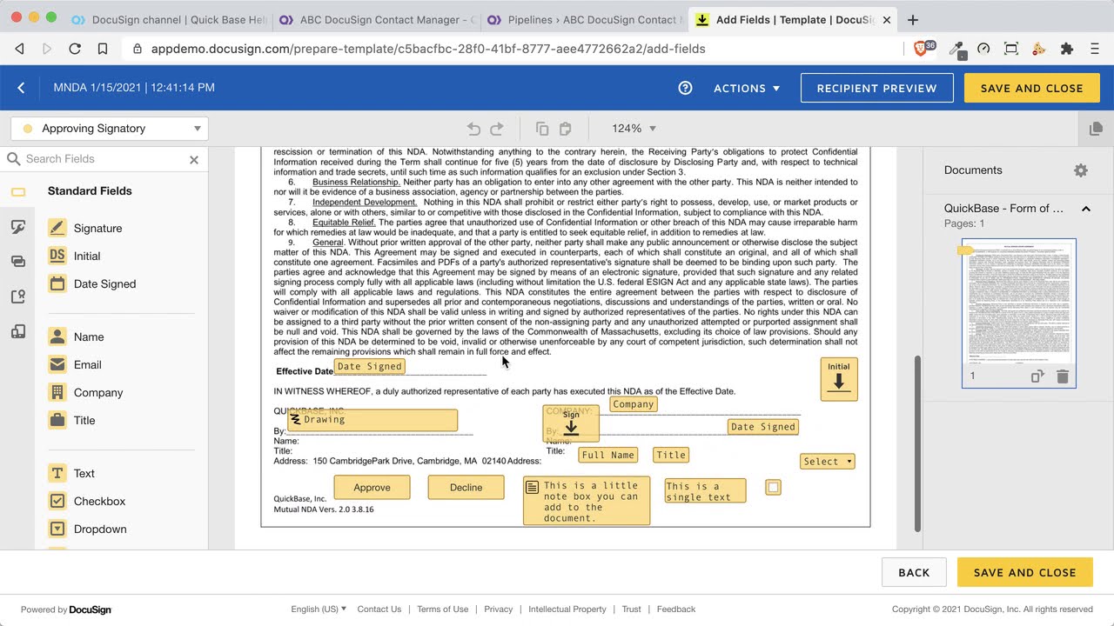Open the custom fields wrench tab
The width and height of the screenshot is (1114, 626).
tap(18, 227)
